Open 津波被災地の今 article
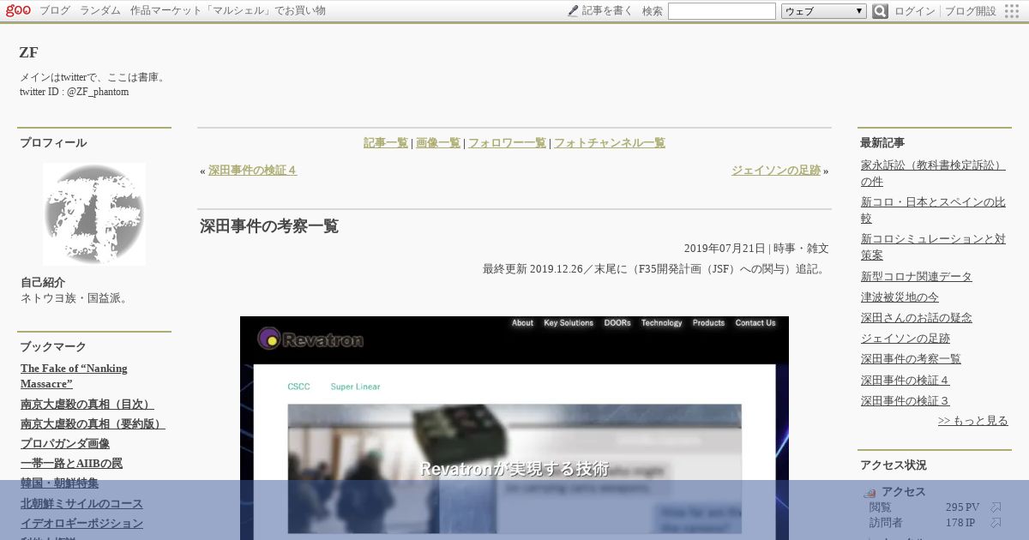 point(900,297)
